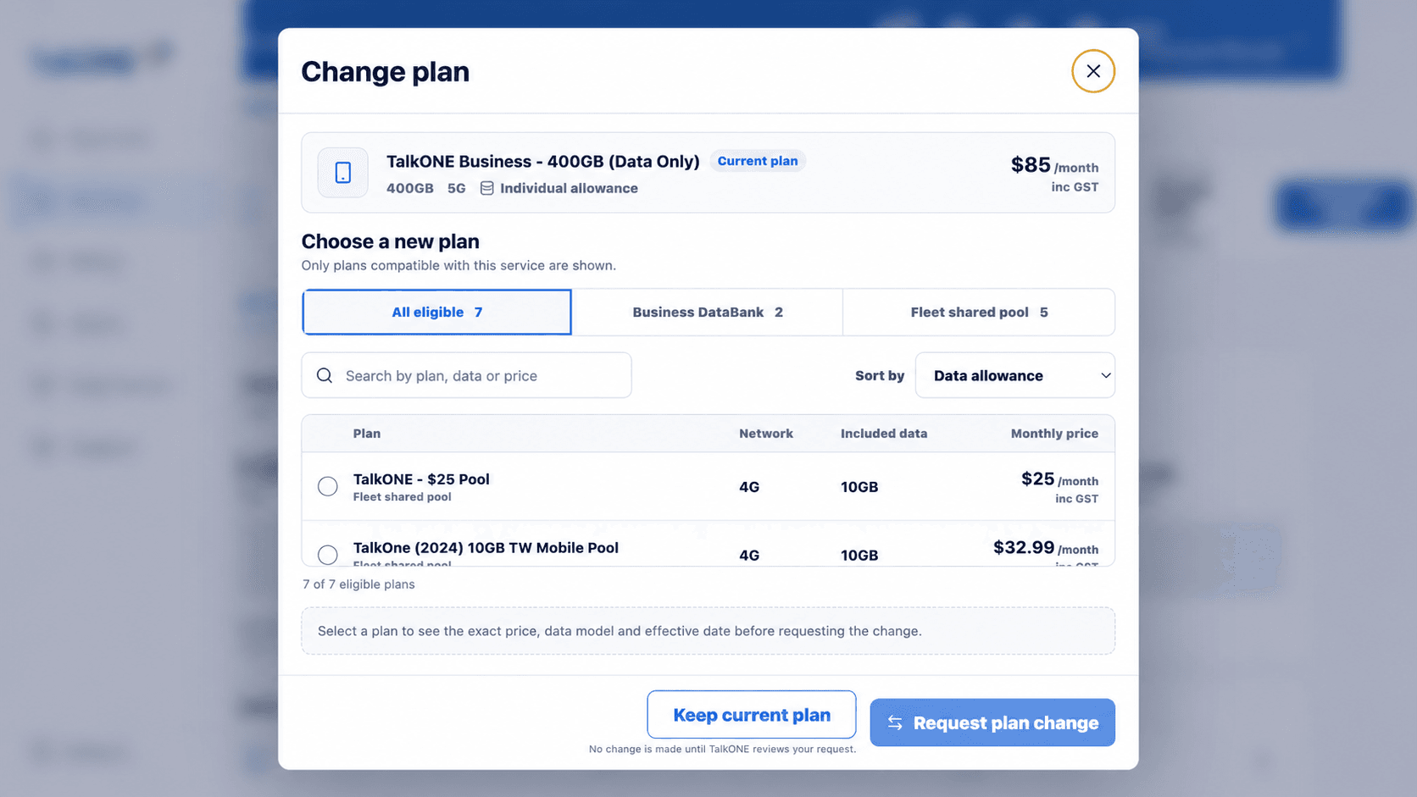Click the $32.99 /month price cell
This screenshot has width=1417, height=797.
1046,551
